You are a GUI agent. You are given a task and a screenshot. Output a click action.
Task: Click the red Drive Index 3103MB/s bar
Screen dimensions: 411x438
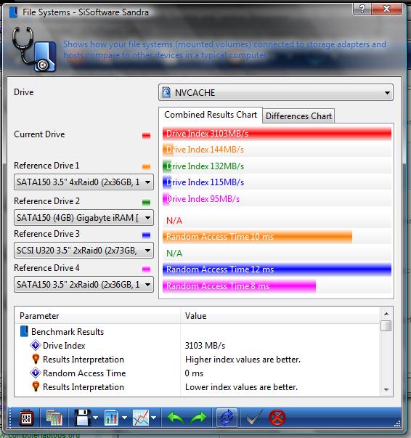click(x=277, y=134)
